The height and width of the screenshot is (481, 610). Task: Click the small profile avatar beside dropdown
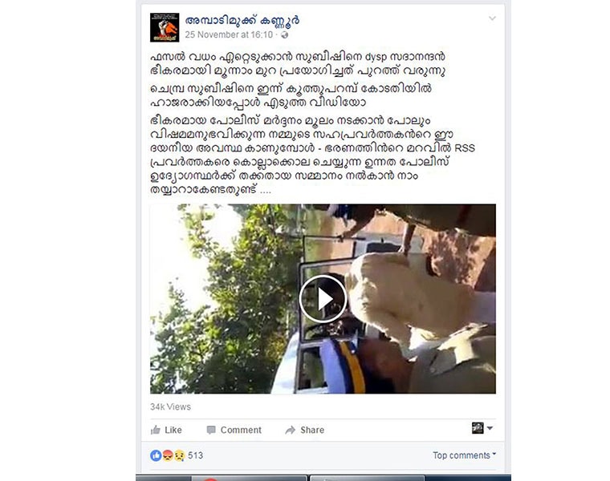[x=478, y=428]
